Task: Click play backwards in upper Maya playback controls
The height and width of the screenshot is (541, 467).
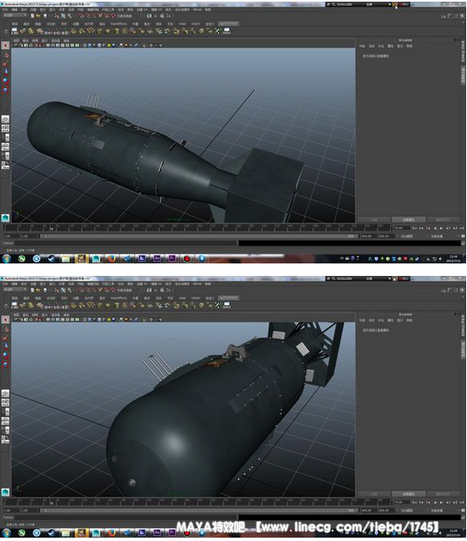Action: click(x=435, y=228)
